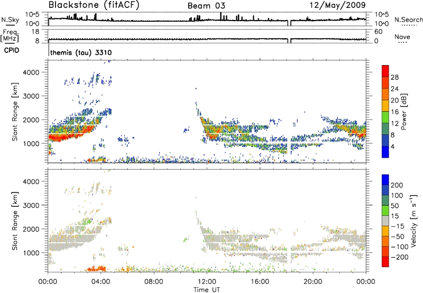Click the grey segment of the Velocity color bar

coord(385,221)
